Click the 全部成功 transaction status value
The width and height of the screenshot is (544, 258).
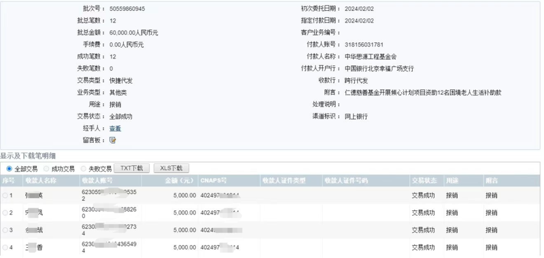121,116
